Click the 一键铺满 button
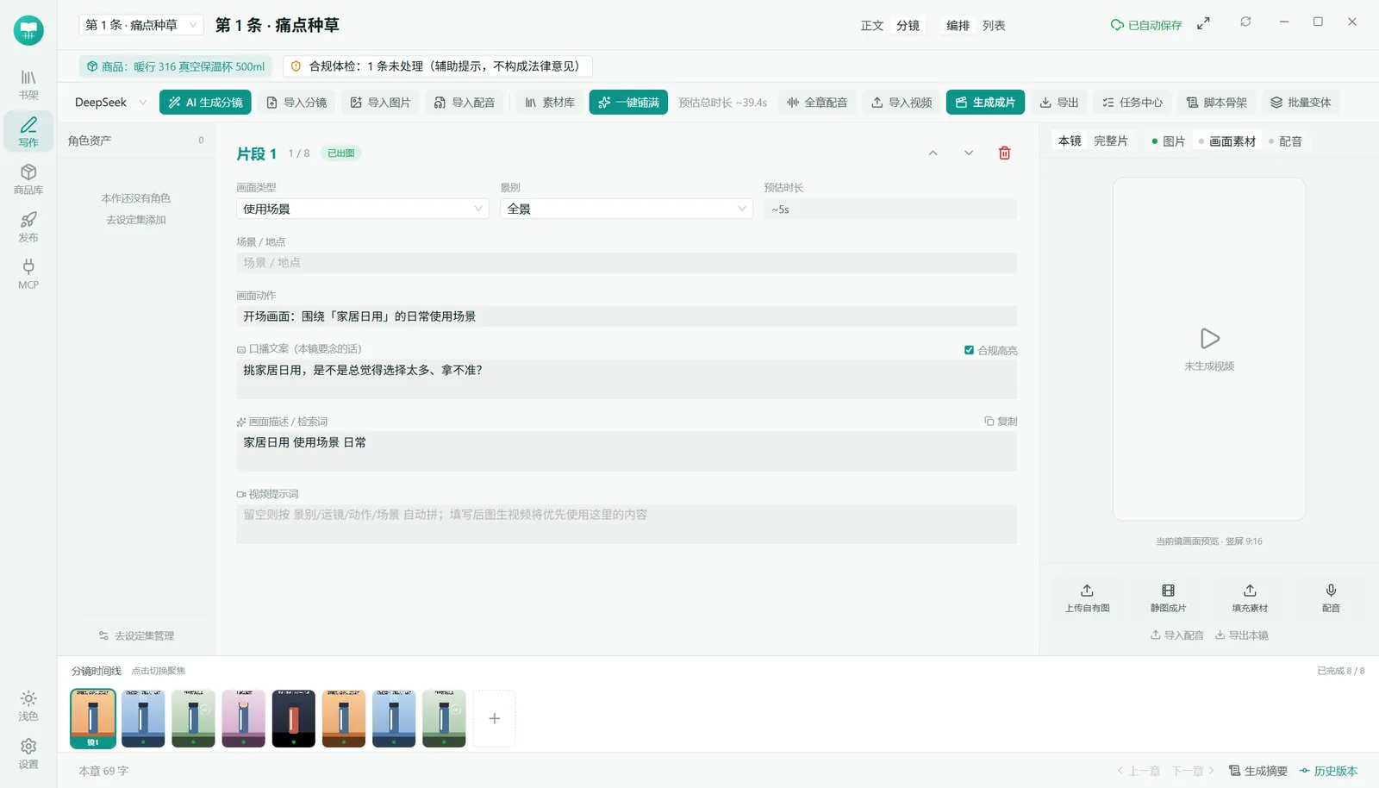 tap(628, 103)
